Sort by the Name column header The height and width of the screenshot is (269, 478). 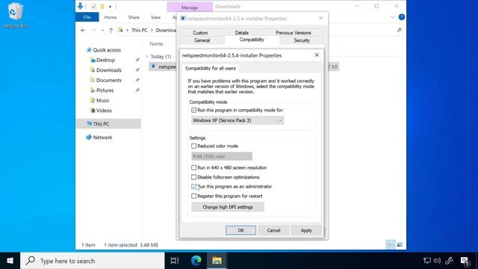pos(156,44)
